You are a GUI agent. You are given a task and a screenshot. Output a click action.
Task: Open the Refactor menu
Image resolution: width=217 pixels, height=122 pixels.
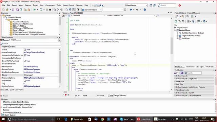click(28, 5)
